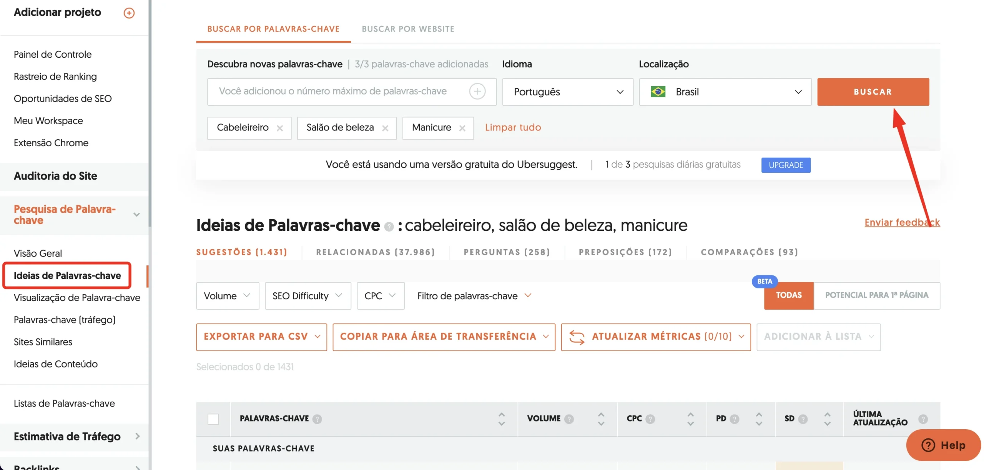Open the Localização Brasil dropdown
The width and height of the screenshot is (984, 470).
[725, 92]
